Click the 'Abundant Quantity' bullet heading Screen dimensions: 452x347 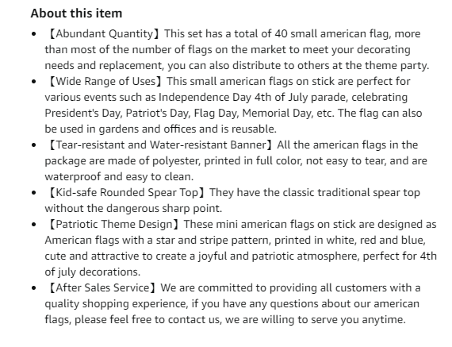104,34
